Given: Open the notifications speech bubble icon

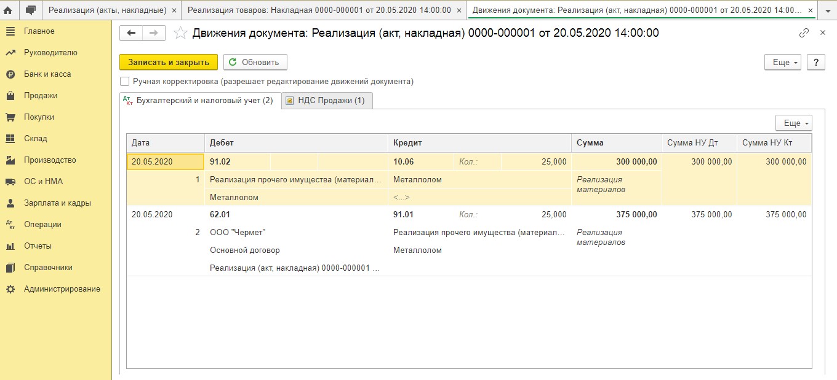Looking at the screenshot, I should [31, 10].
